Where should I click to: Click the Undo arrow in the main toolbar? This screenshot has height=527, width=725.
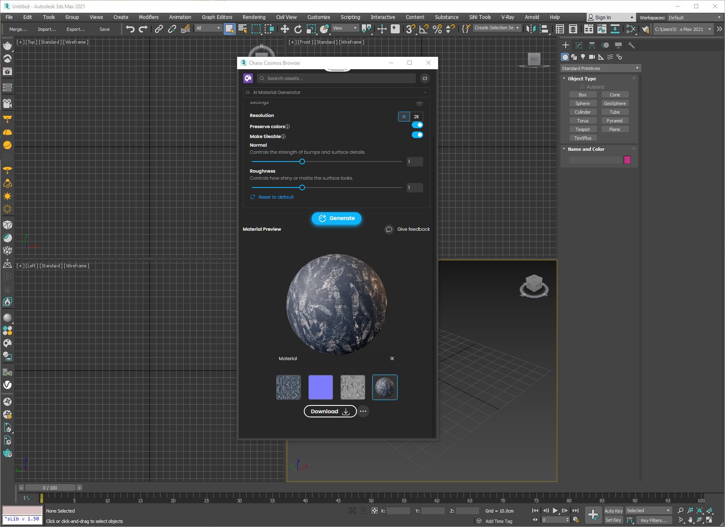[130, 29]
